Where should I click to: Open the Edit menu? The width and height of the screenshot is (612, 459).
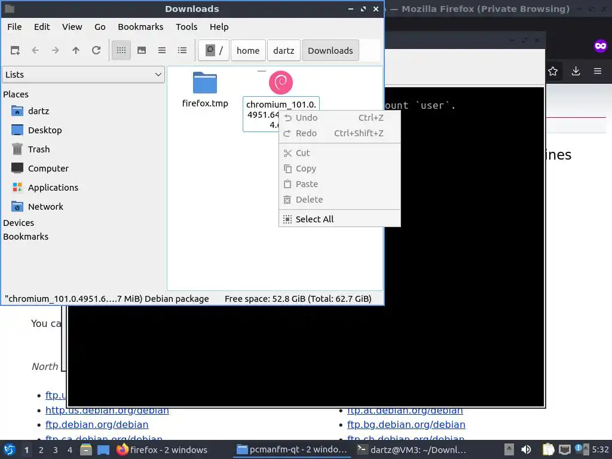pyautogui.click(x=42, y=27)
